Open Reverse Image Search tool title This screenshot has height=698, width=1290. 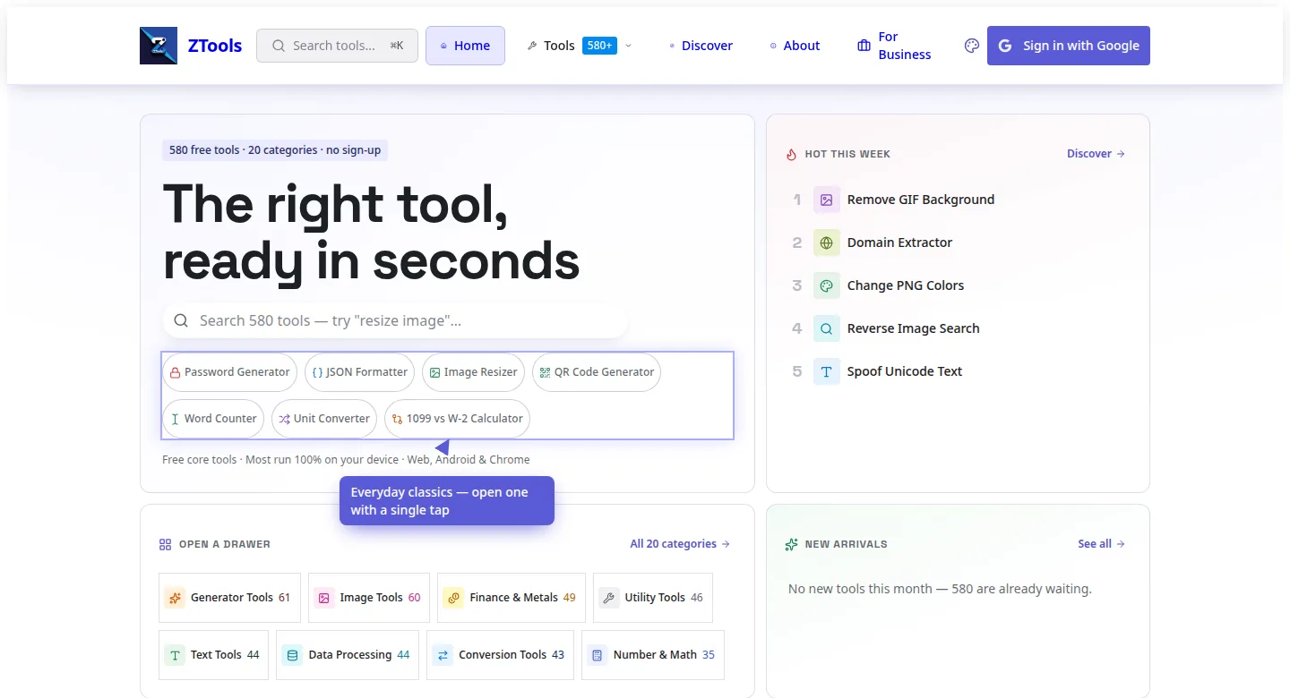coord(914,328)
